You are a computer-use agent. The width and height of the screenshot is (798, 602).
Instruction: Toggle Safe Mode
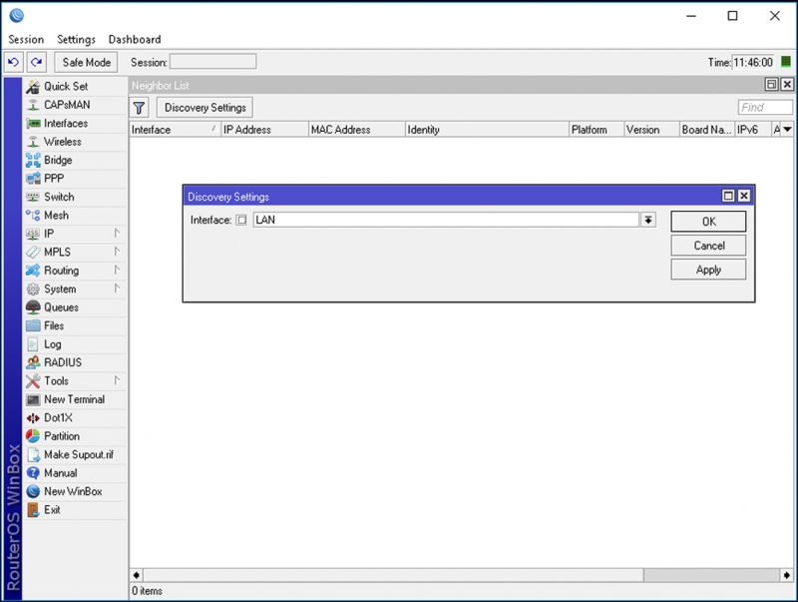coord(86,62)
